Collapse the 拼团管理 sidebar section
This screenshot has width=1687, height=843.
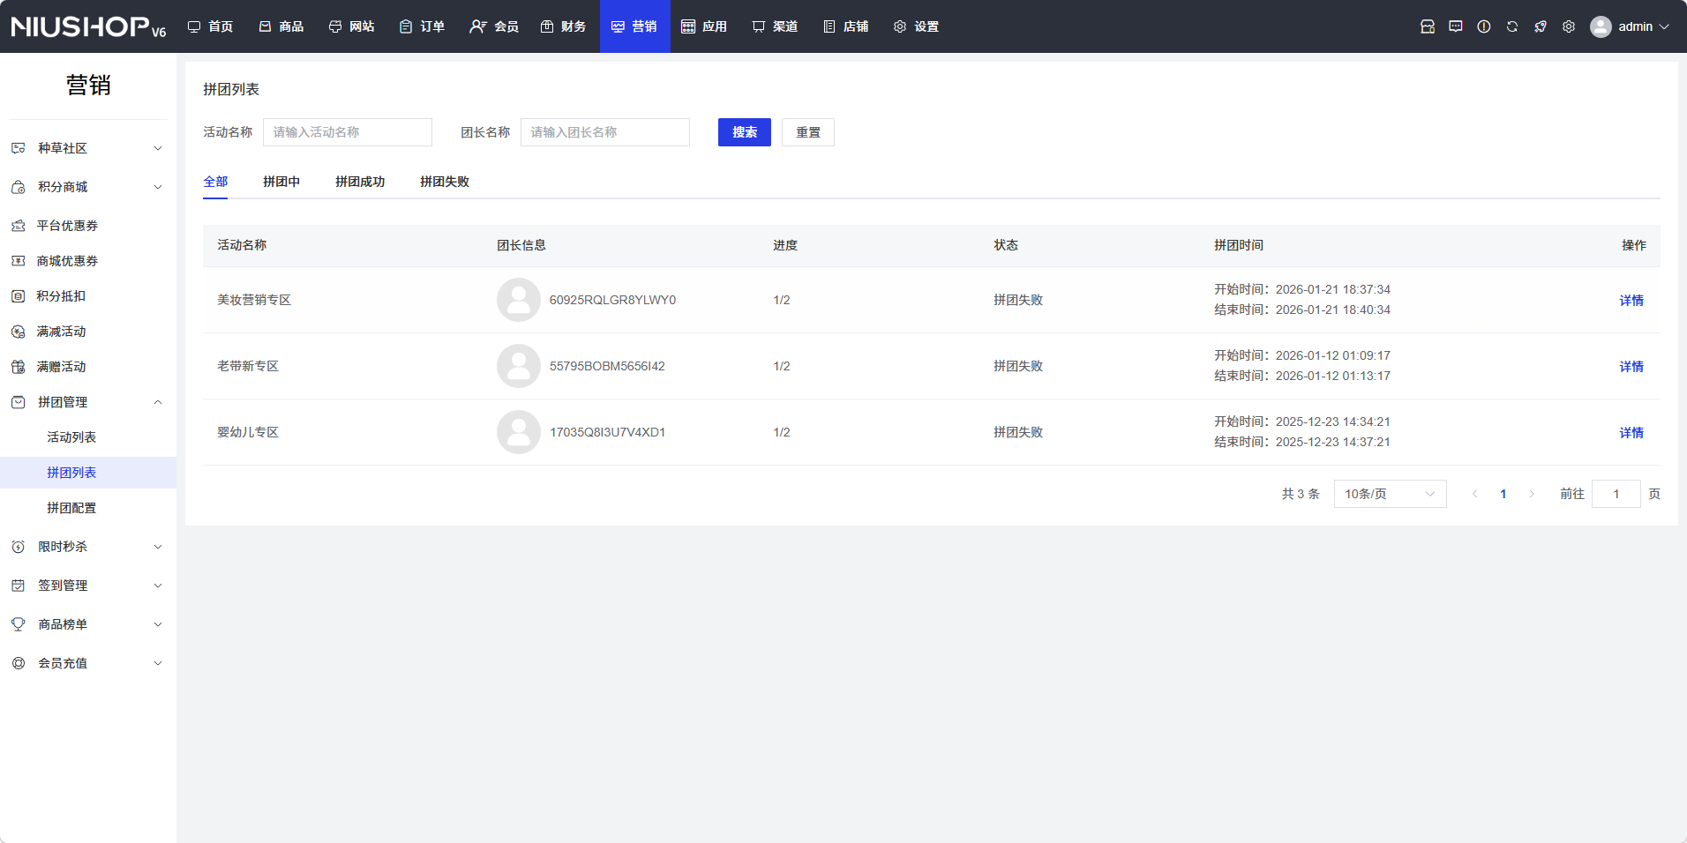87,402
